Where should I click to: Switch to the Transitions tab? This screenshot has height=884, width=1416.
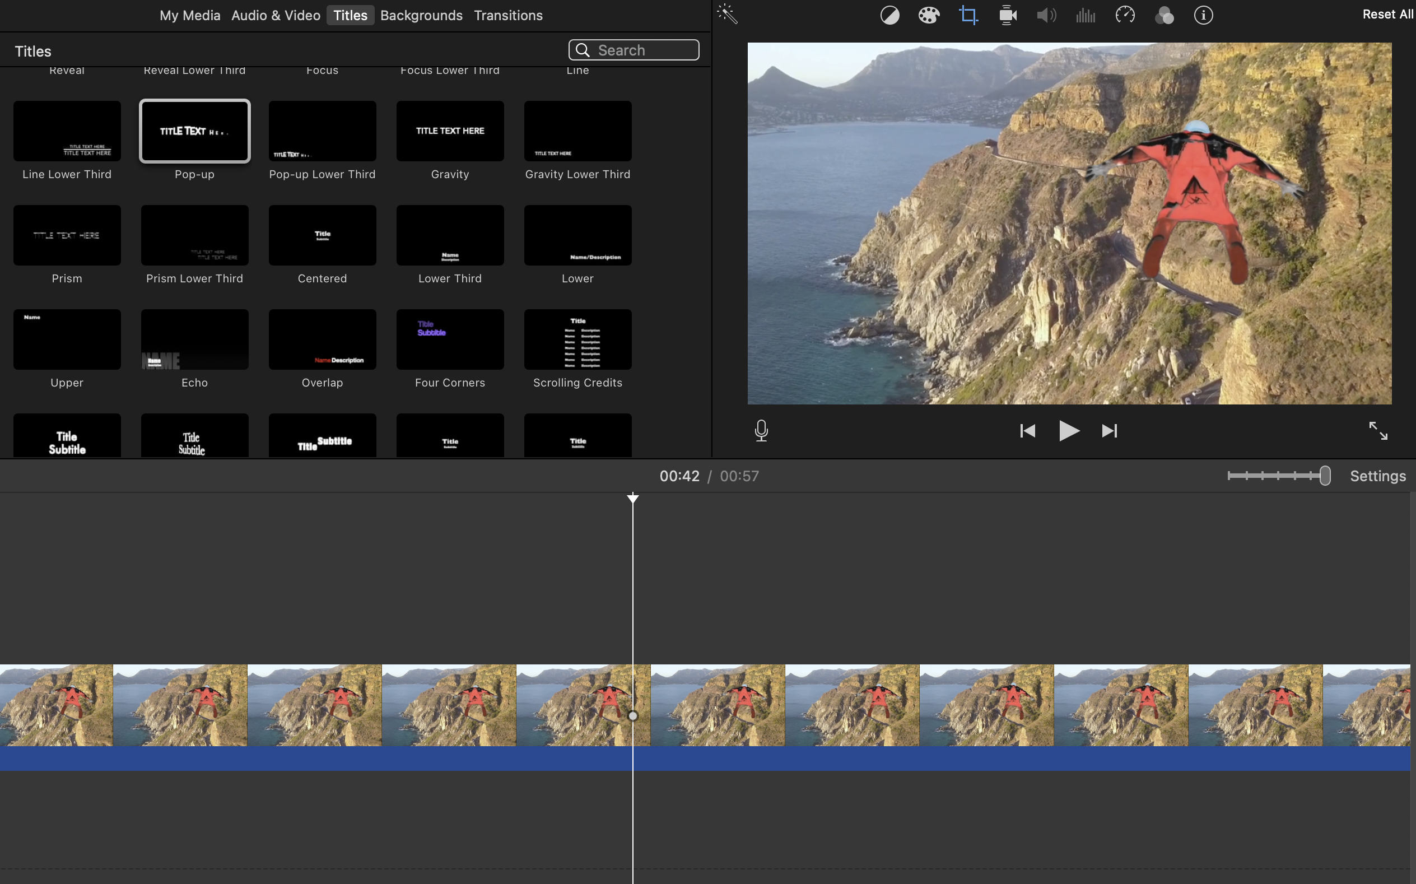point(508,14)
